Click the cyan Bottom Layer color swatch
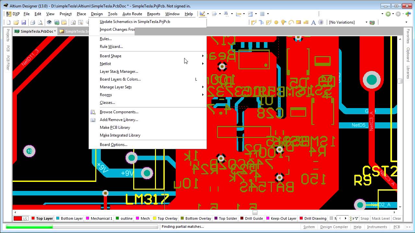This screenshot has width=415, height=233. (x=58, y=218)
